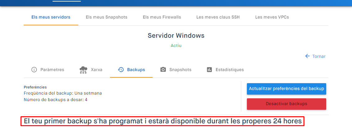Go to Els meus Firewalls tab

pos(162,17)
